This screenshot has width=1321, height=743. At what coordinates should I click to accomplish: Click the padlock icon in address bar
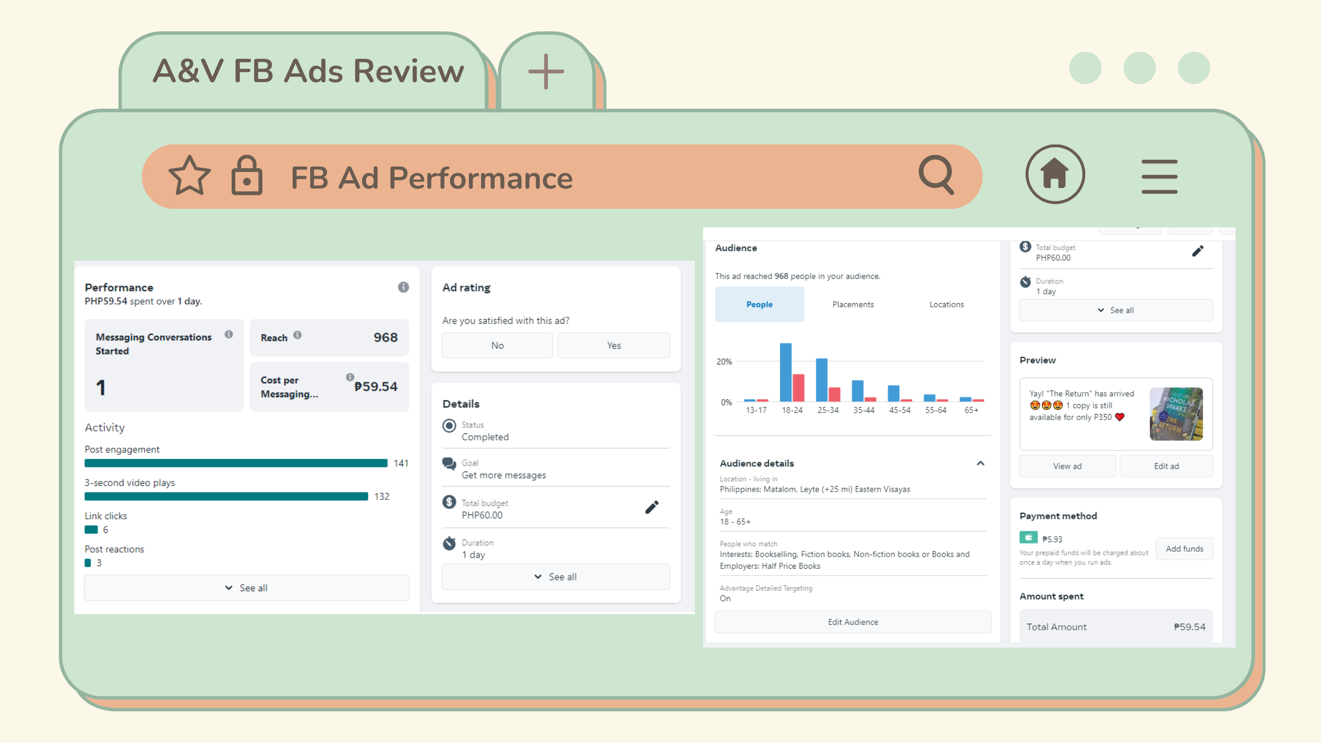[247, 176]
